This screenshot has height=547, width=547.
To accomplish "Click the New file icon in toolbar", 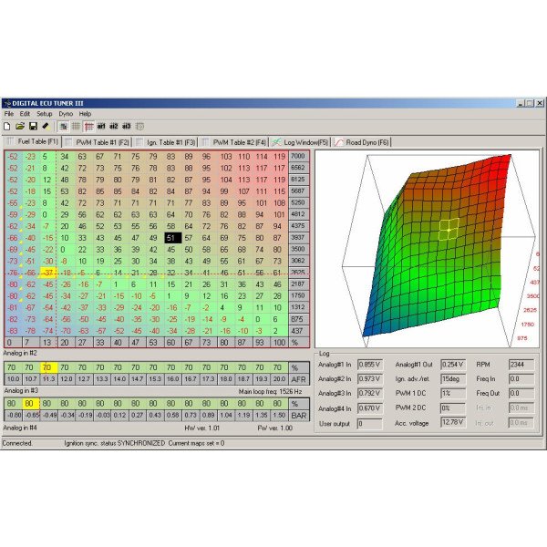I will coord(7,126).
